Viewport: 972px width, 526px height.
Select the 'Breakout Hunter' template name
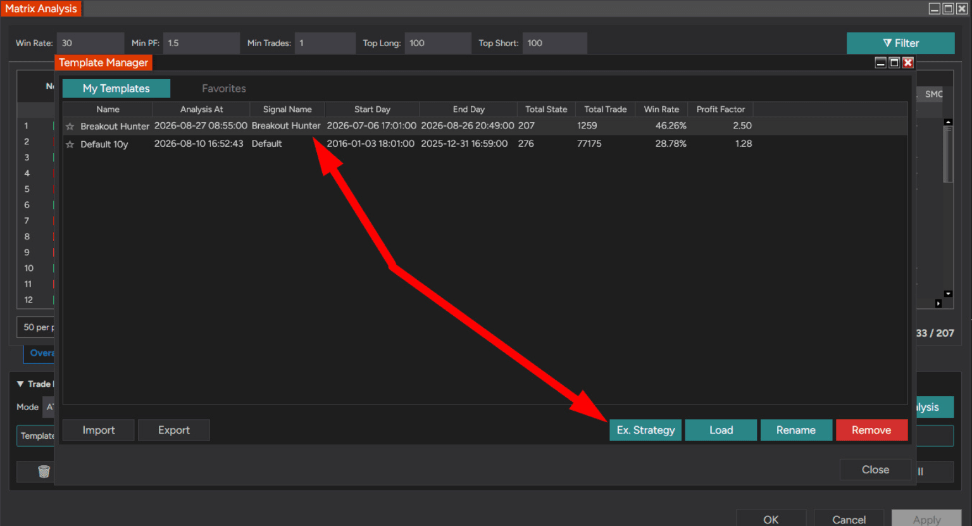115,126
